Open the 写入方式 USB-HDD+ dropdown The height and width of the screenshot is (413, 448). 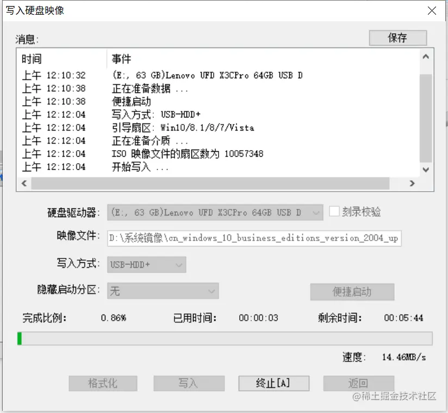click(147, 264)
